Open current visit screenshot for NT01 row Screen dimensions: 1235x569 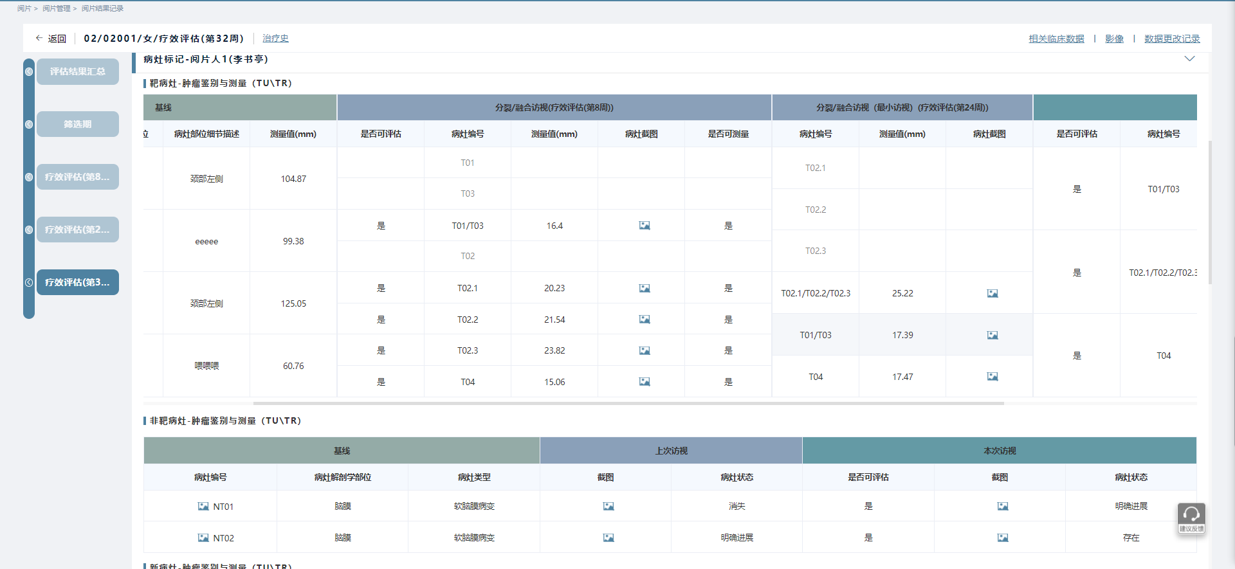(x=1003, y=507)
